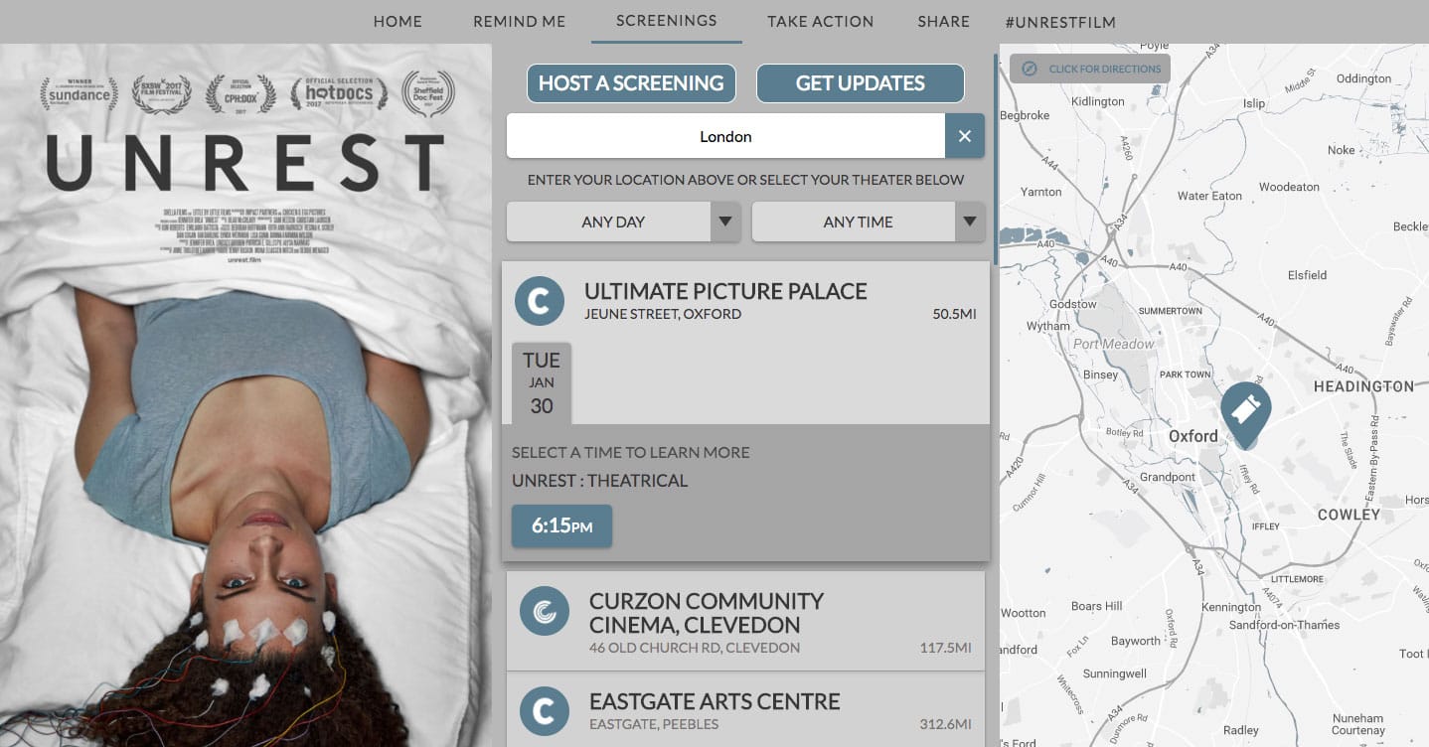1429x747 pixels.
Task: Select the Tue Jan 30 date tab
Action: pyautogui.click(x=542, y=382)
